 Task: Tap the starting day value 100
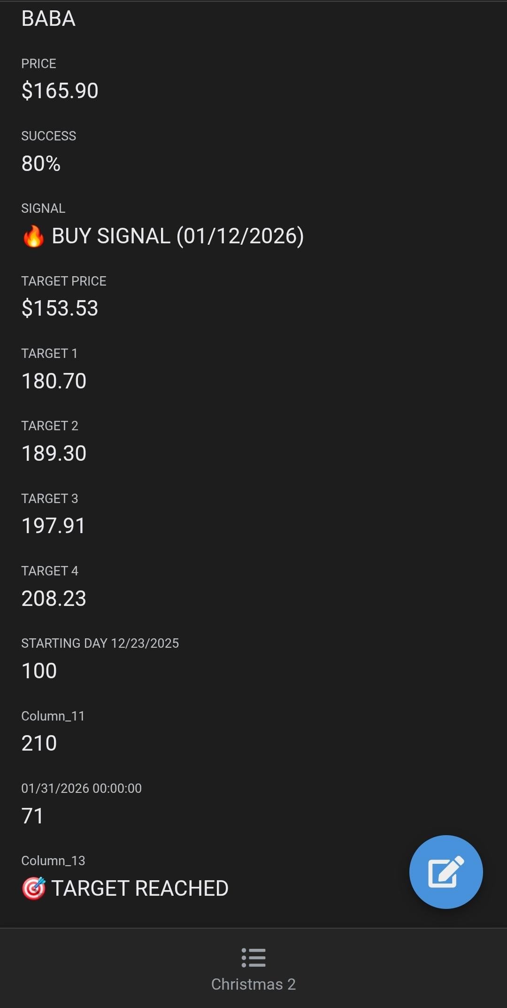coord(39,671)
